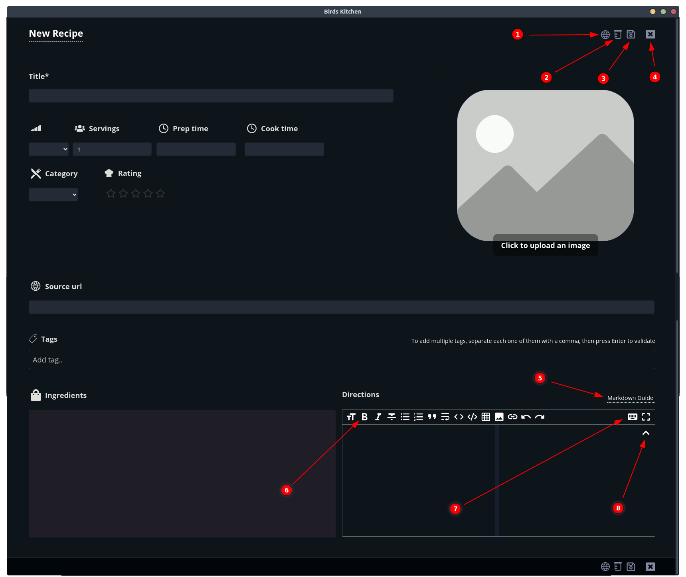Insert a link in Directions editor
This screenshot has width=686, height=577.
513,417
